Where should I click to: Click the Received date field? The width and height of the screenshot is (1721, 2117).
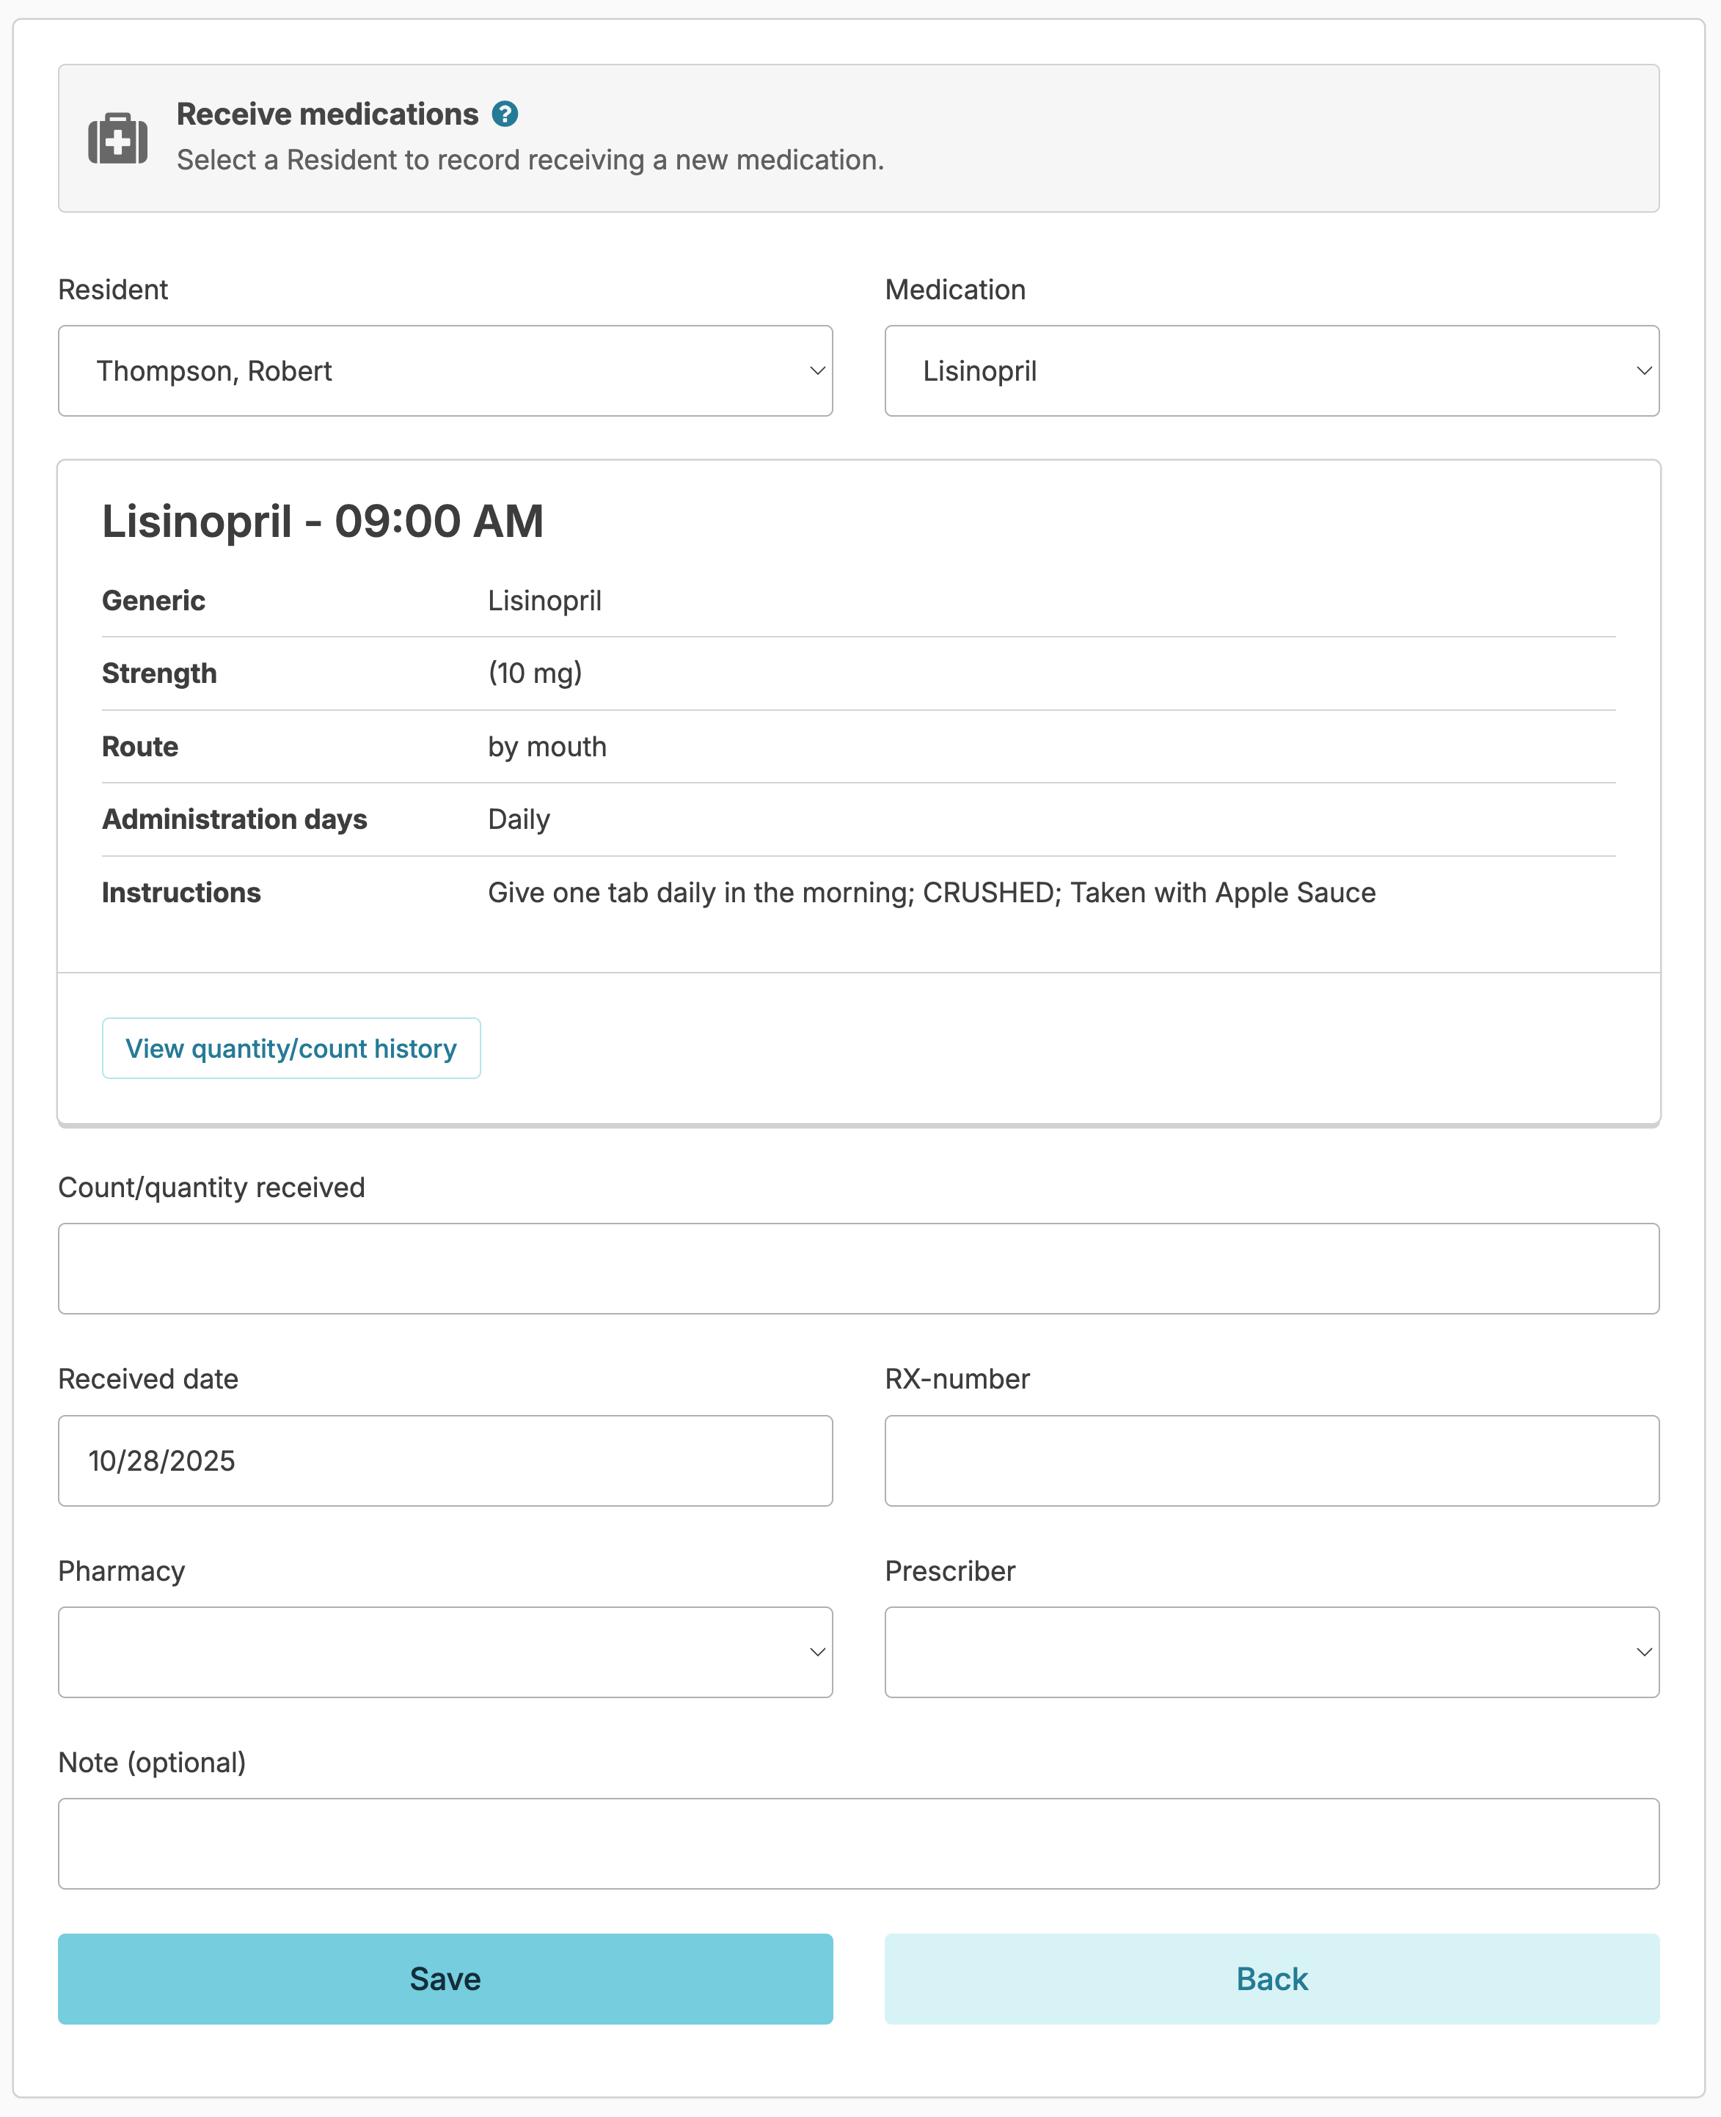click(445, 1461)
